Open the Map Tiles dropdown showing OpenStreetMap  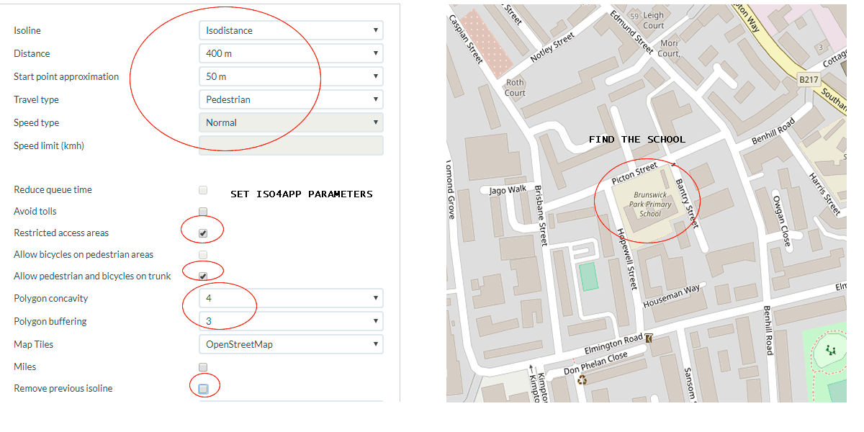coord(291,344)
